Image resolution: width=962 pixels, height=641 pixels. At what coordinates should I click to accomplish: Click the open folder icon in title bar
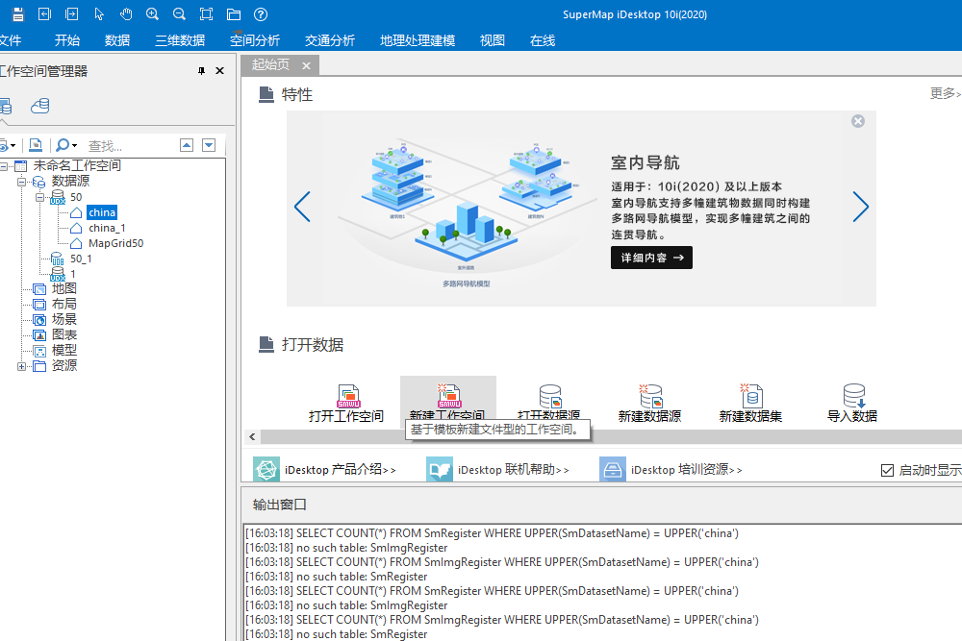pyautogui.click(x=234, y=14)
